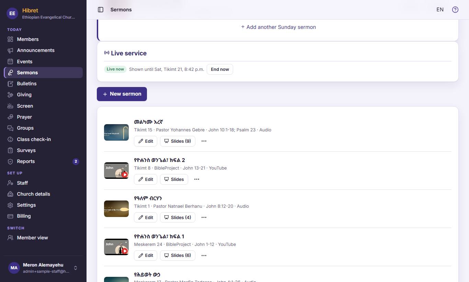Click the Tikimt 8 John video thumbnail
Viewport: 469px width, 282px height.
[116, 171]
